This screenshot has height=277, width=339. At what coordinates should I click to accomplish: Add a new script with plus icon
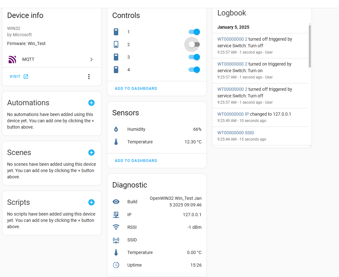91,202
